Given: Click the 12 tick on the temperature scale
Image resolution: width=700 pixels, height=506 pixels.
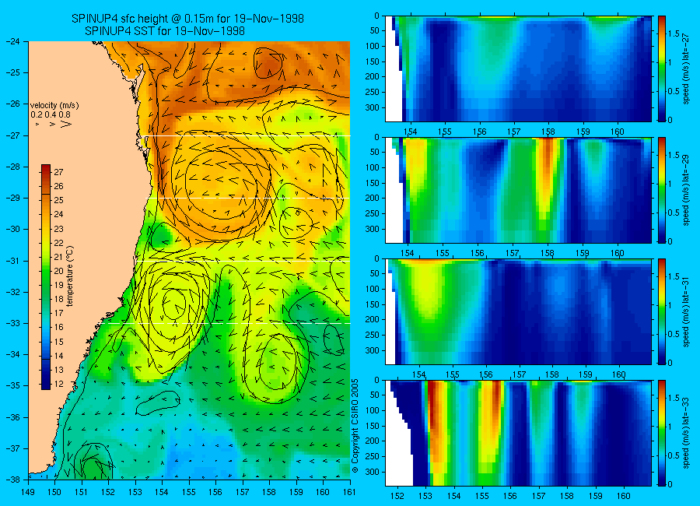Looking at the screenshot, I should pos(58,384).
